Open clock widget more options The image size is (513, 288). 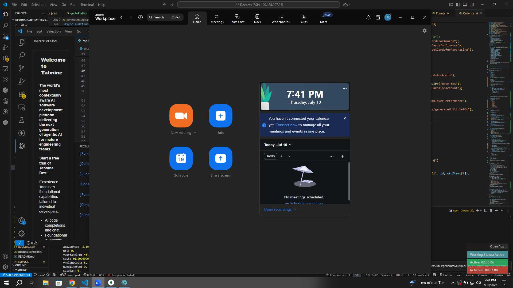tap(345, 89)
